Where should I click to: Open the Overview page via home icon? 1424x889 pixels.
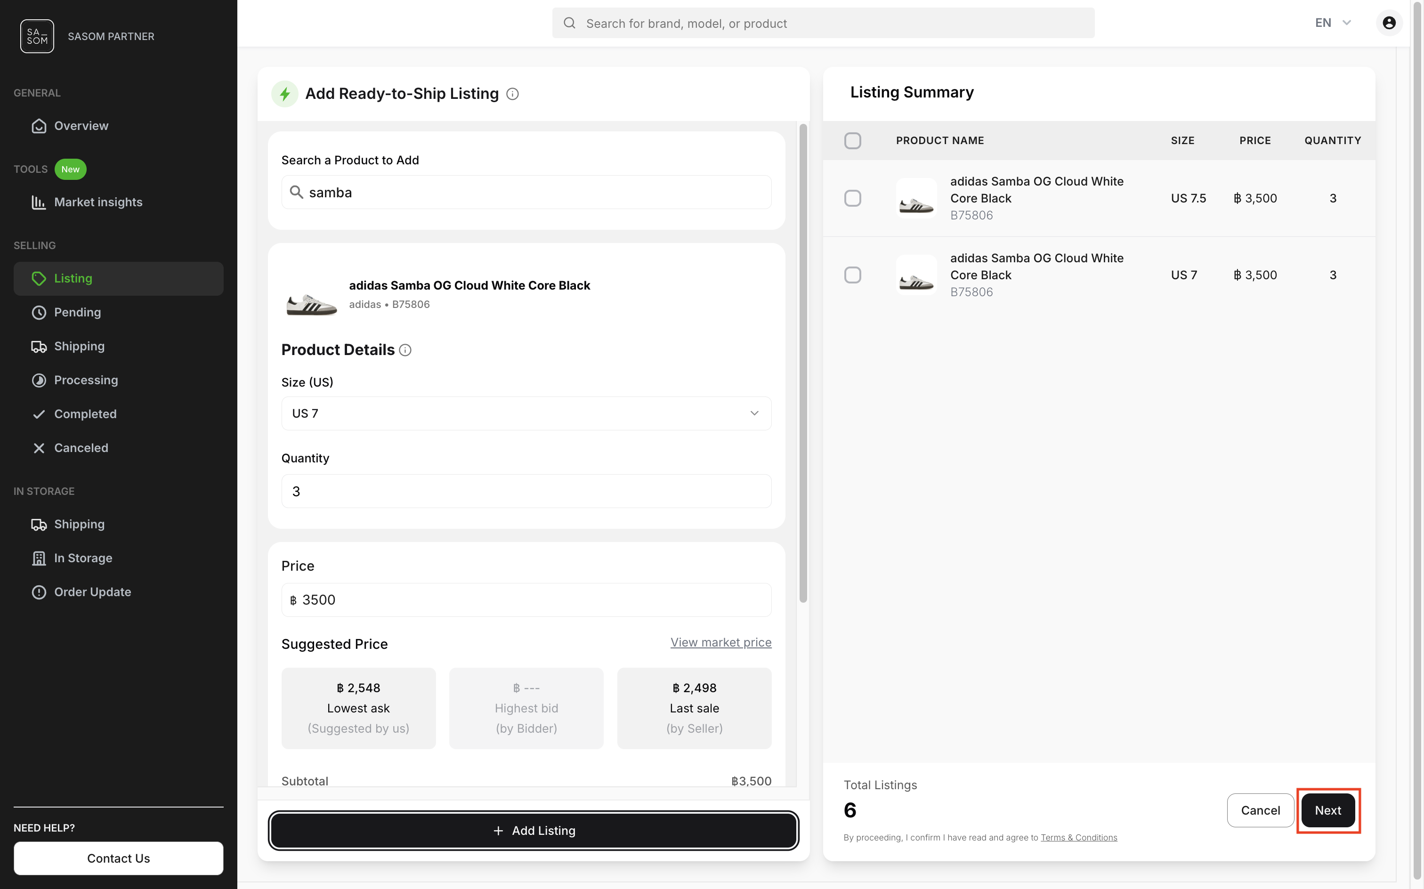[39, 125]
